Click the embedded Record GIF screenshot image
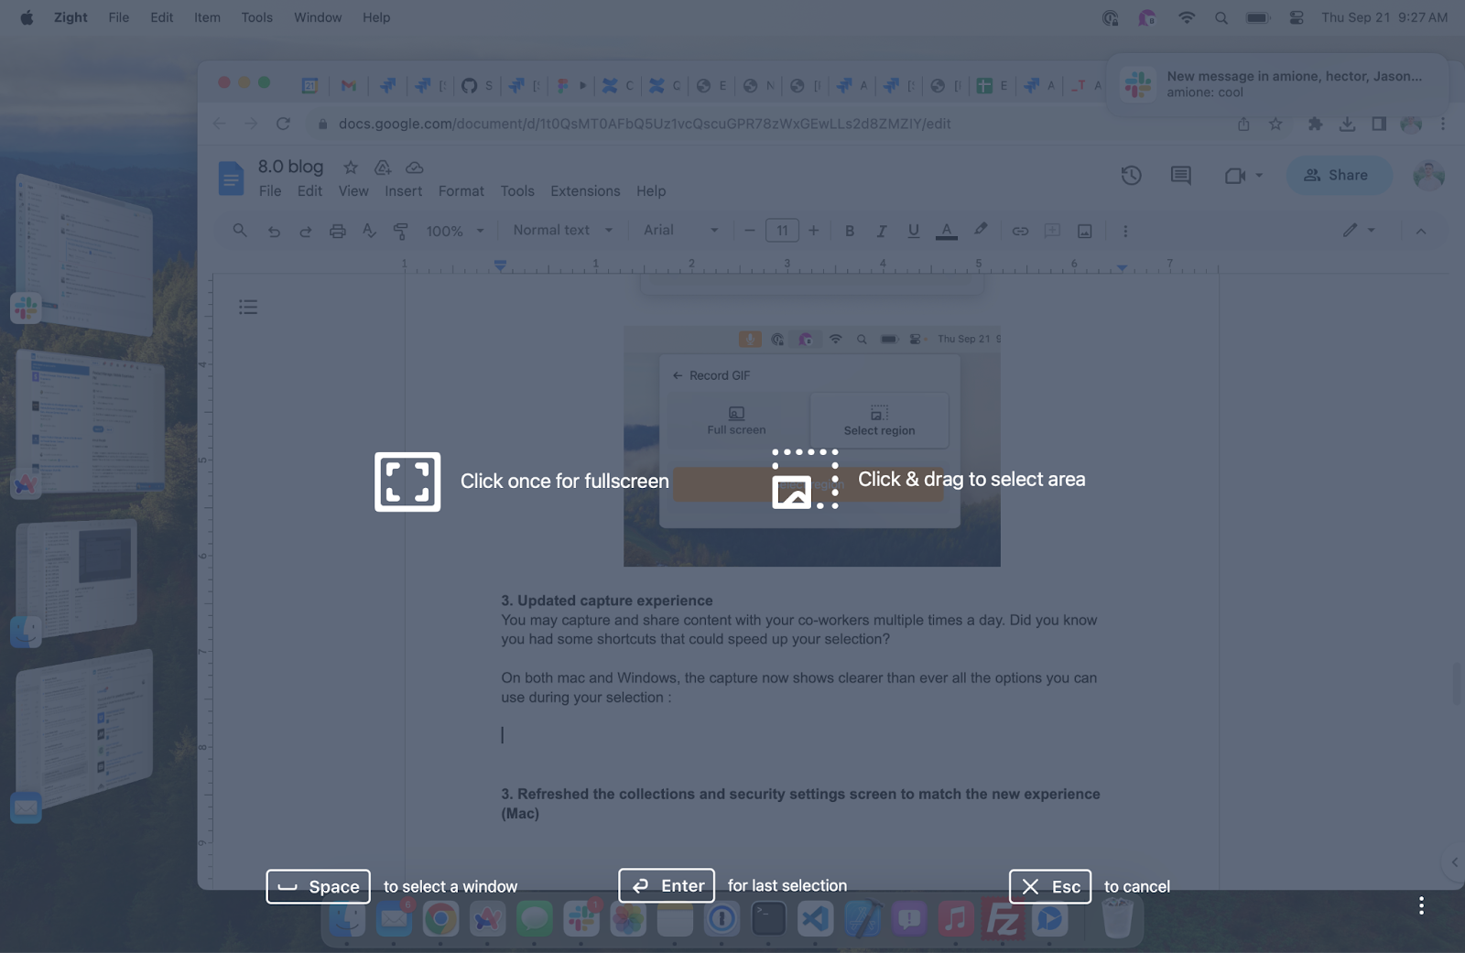This screenshot has height=953, width=1465. 812,446
